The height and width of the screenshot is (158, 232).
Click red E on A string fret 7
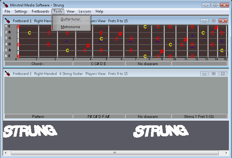[131, 51]
